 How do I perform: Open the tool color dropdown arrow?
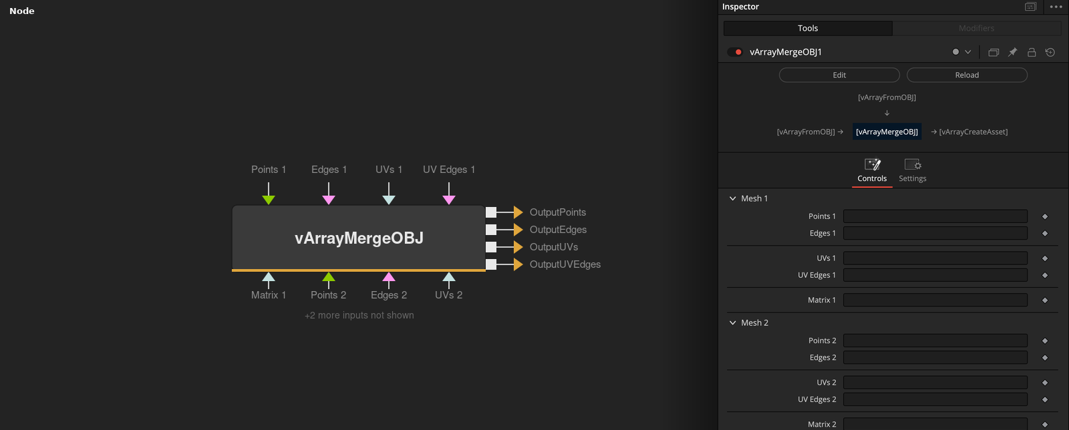(967, 52)
